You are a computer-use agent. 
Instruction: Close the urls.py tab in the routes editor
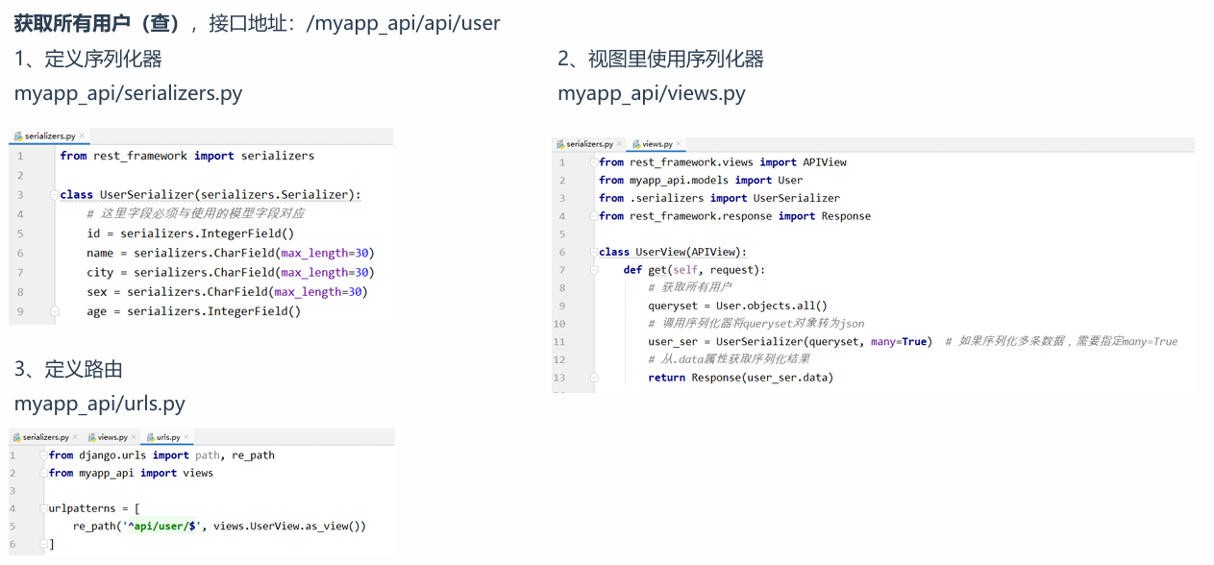coord(187,437)
